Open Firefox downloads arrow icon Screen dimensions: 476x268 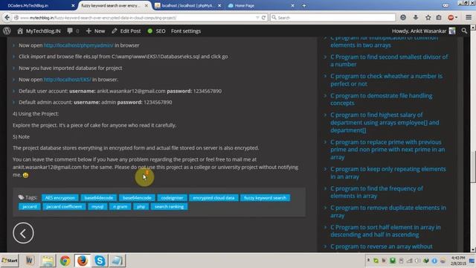(416, 18)
